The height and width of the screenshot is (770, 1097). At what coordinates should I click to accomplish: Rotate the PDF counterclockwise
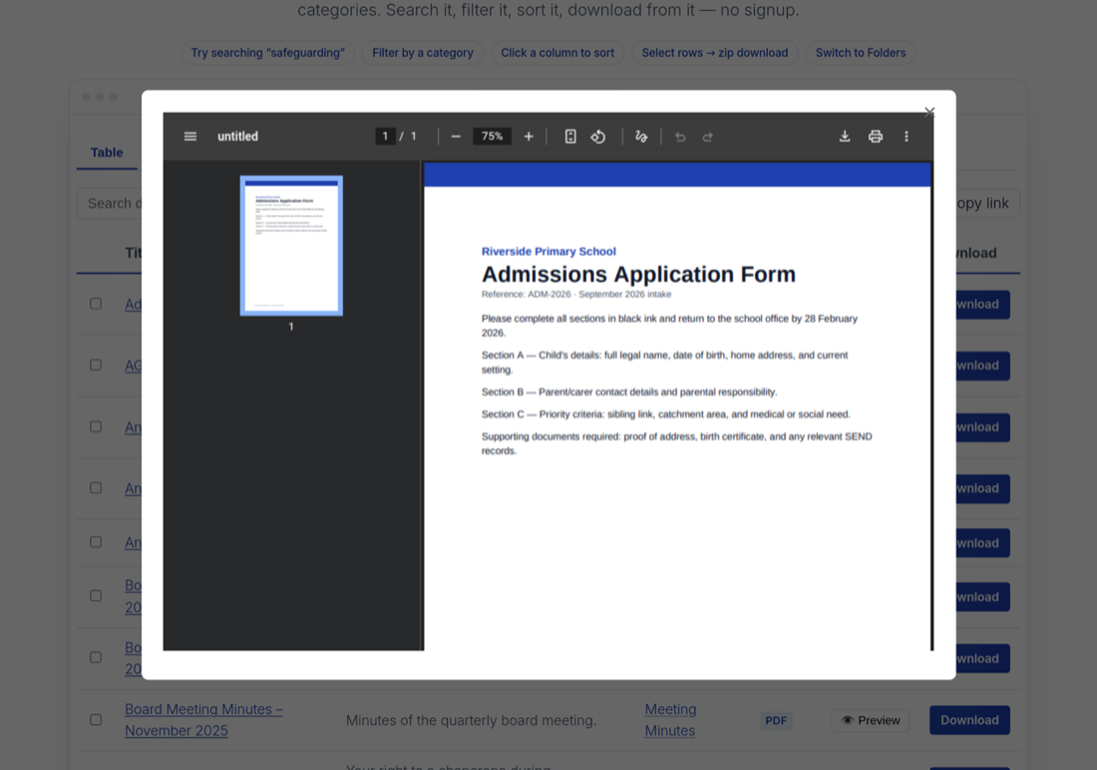(598, 136)
